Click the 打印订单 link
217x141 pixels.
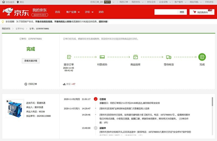(33, 84)
